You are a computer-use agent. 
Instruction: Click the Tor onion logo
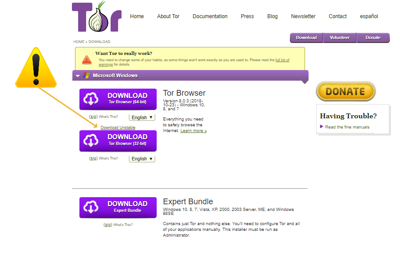tap(97, 17)
